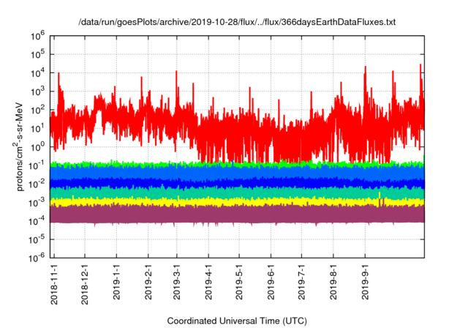Viewport: 468px width, 328px height.
Task: Click the 2019-7-1 date tick label
Action: point(301,283)
